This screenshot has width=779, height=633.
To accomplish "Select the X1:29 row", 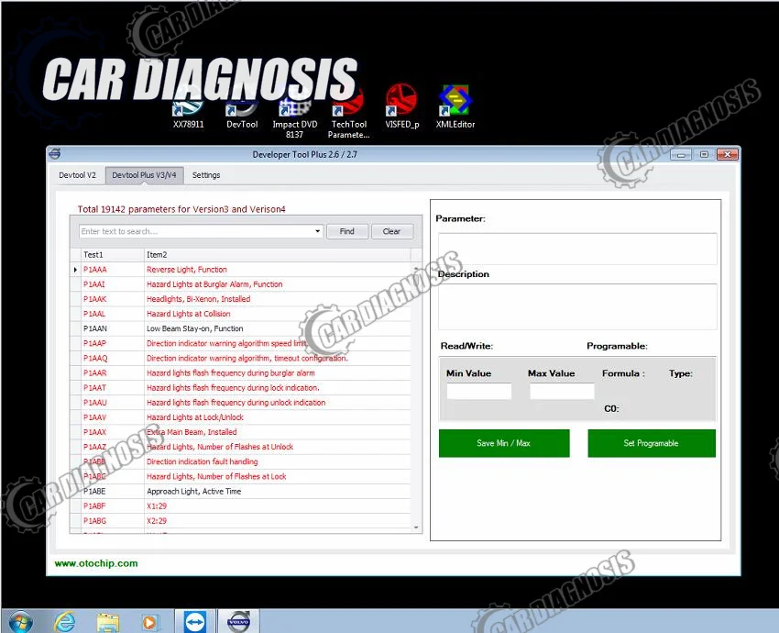I will (x=240, y=506).
